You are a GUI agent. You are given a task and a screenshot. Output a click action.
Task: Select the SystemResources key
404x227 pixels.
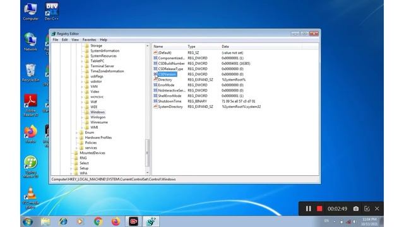(104, 56)
